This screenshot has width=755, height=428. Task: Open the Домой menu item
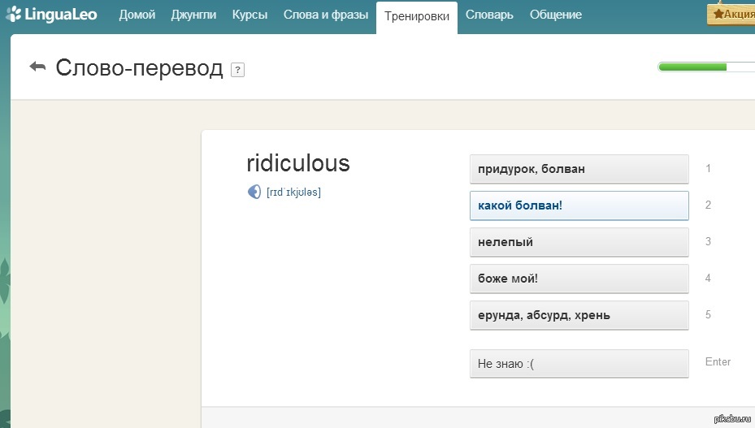point(137,15)
